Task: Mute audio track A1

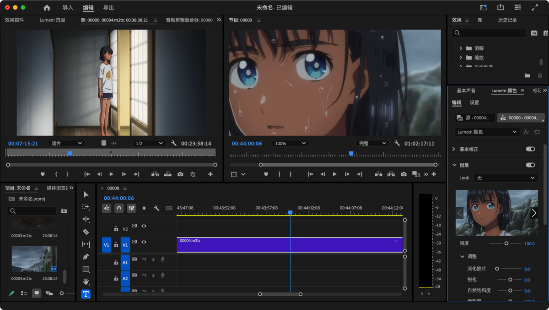Action: click(x=144, y=259)
